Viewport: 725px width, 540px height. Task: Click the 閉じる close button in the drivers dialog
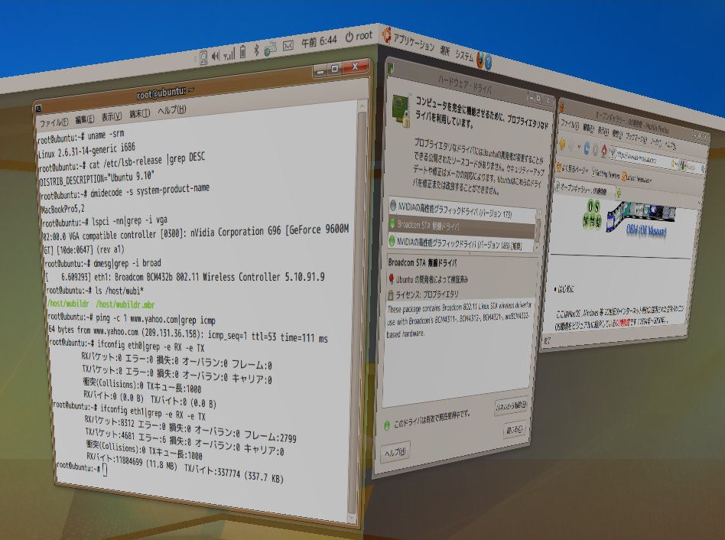point(515,429)
